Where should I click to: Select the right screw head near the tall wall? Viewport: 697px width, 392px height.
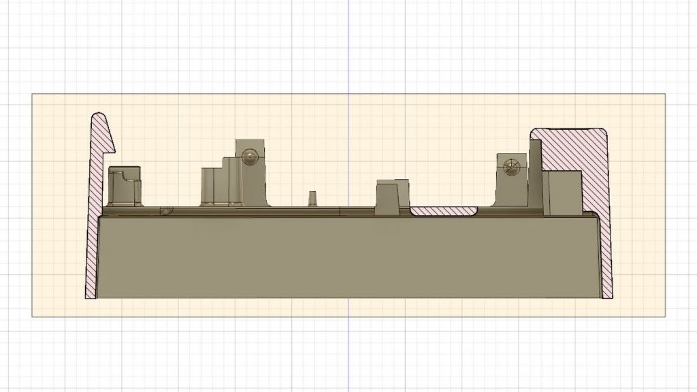click(512, 165)
